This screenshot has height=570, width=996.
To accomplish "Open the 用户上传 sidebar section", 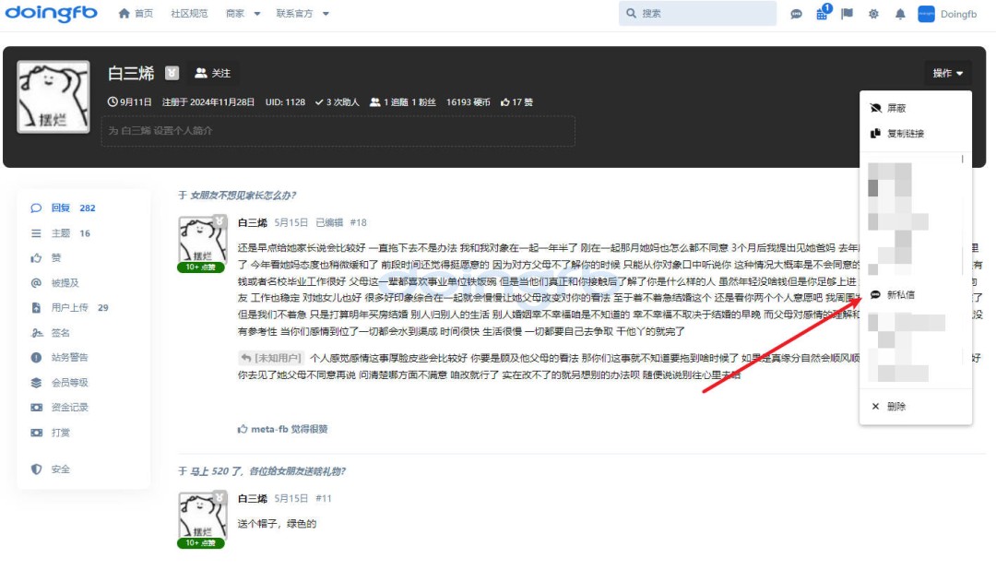I will (x=72, y=308).
